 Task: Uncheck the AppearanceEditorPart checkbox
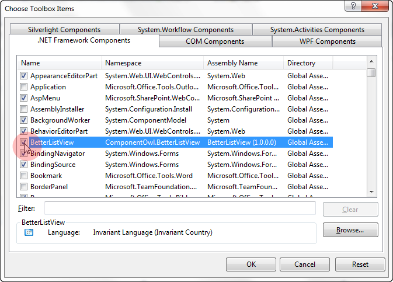coord(23,75)
